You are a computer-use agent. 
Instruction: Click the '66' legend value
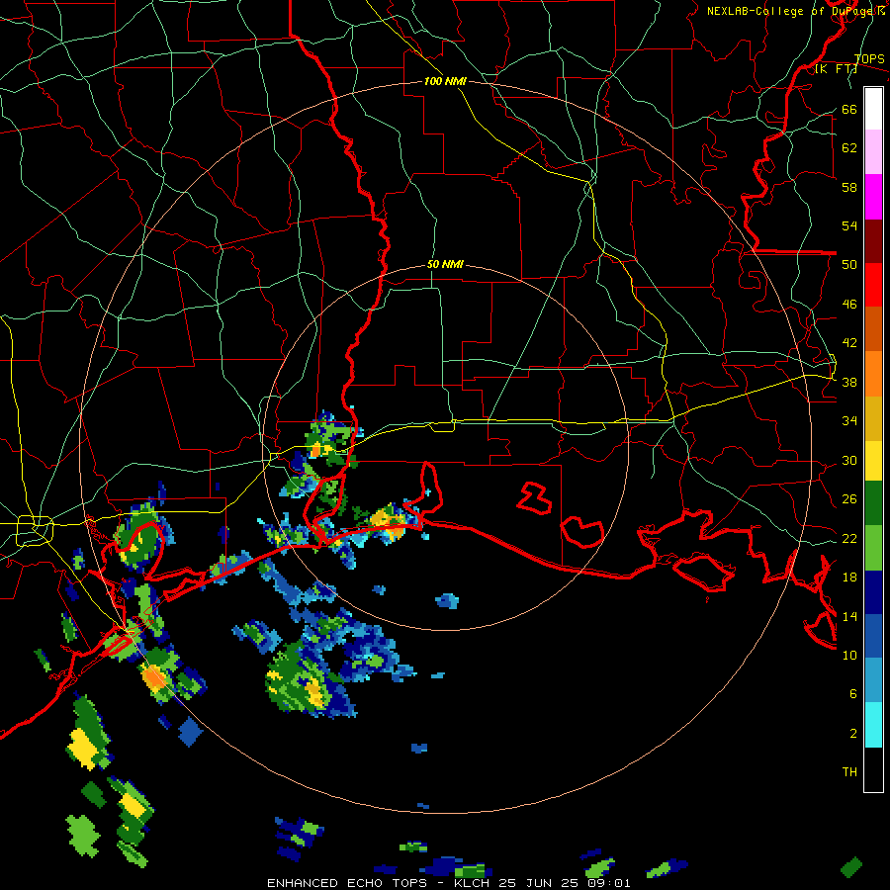849,109
